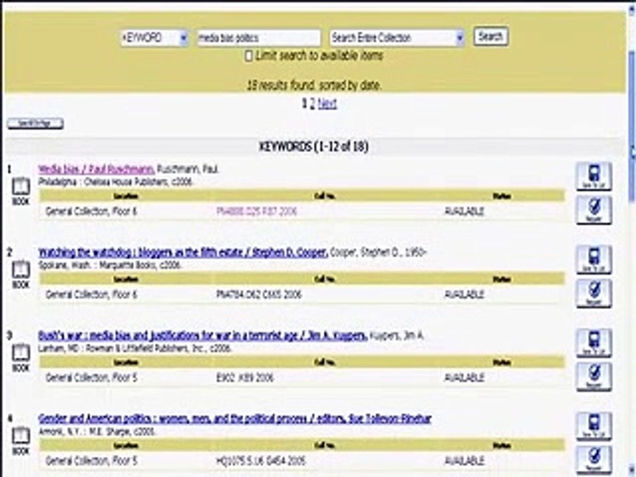Open Watching the watchdog book title link

pyautogui.click(x=183, y=252)
